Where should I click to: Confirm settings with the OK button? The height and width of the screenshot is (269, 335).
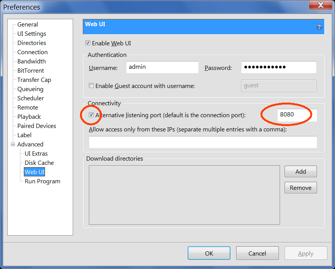209,253
